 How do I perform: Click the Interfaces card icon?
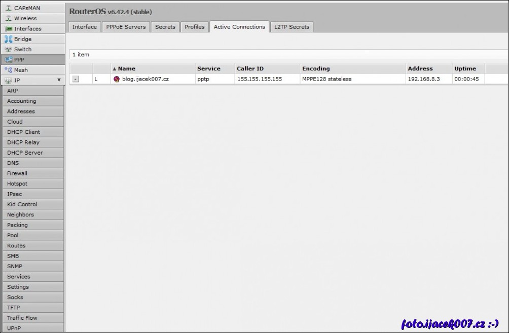(x=8, y=29)
